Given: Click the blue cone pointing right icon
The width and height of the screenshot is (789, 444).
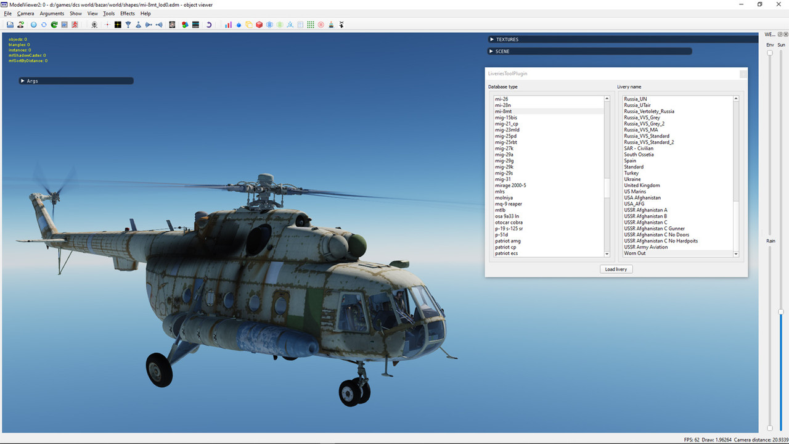Looking at the screenshot, I should pyautogui.click(x=149, y=25).
